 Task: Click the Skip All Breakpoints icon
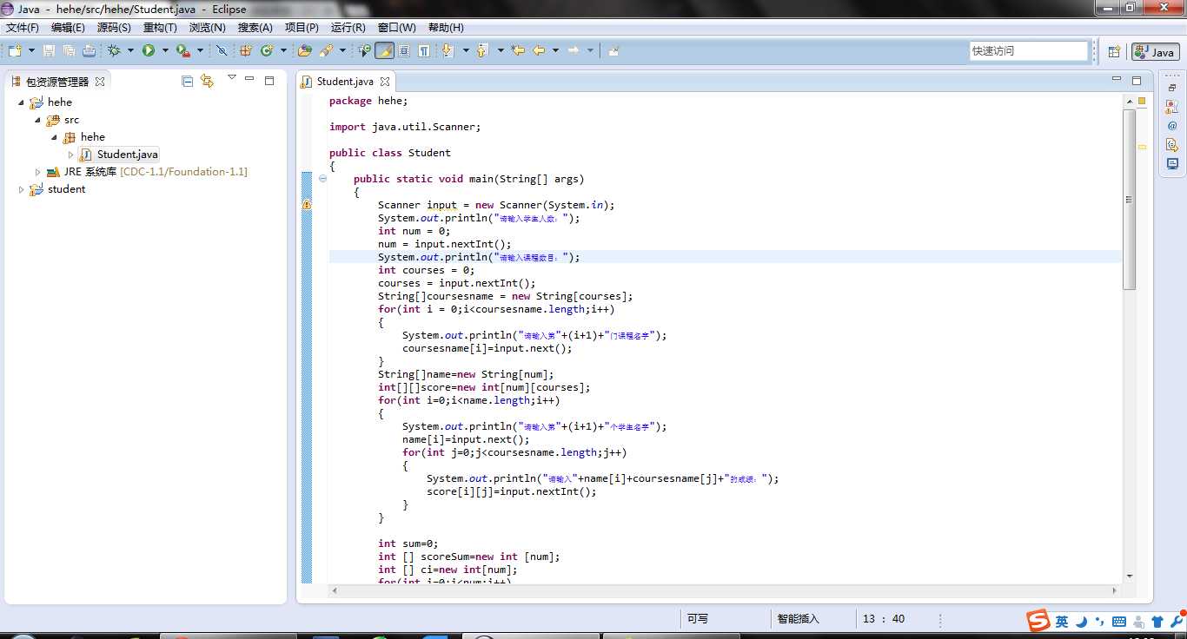pos(222,51)
